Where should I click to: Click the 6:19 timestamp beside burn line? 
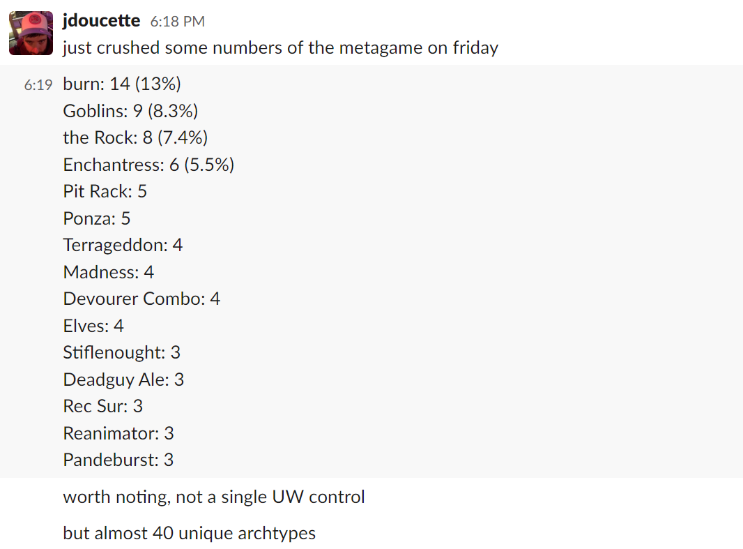point(38,85)
